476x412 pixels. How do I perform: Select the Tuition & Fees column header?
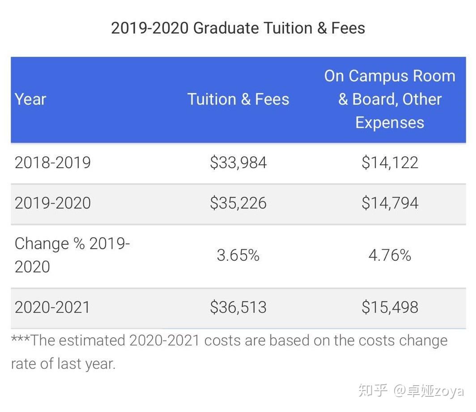[238, 99]
